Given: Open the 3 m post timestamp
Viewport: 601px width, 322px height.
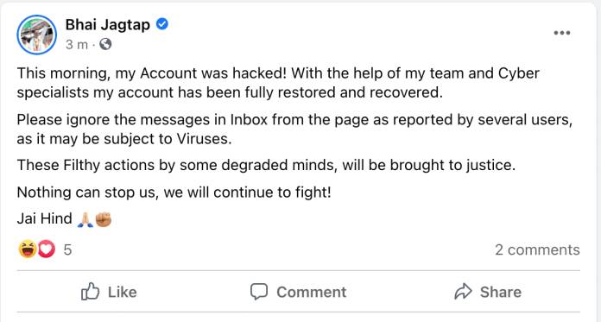Looking at the screenshot, I should (77, 45).
